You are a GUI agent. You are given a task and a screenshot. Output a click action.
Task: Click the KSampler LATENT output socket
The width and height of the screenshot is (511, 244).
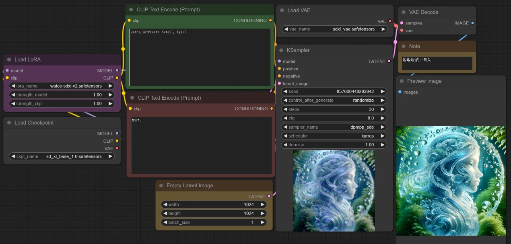pos(389,62)
